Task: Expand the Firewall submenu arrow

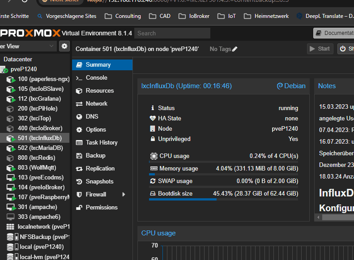Action: 124,194
